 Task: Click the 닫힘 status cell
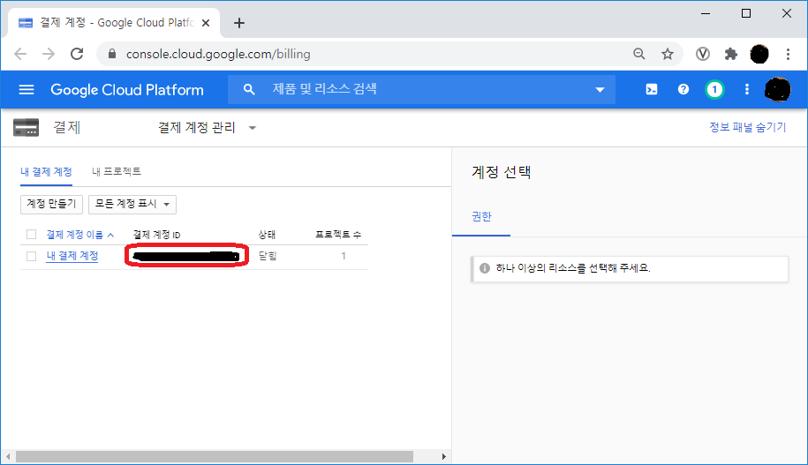click(x=268, y=256)
